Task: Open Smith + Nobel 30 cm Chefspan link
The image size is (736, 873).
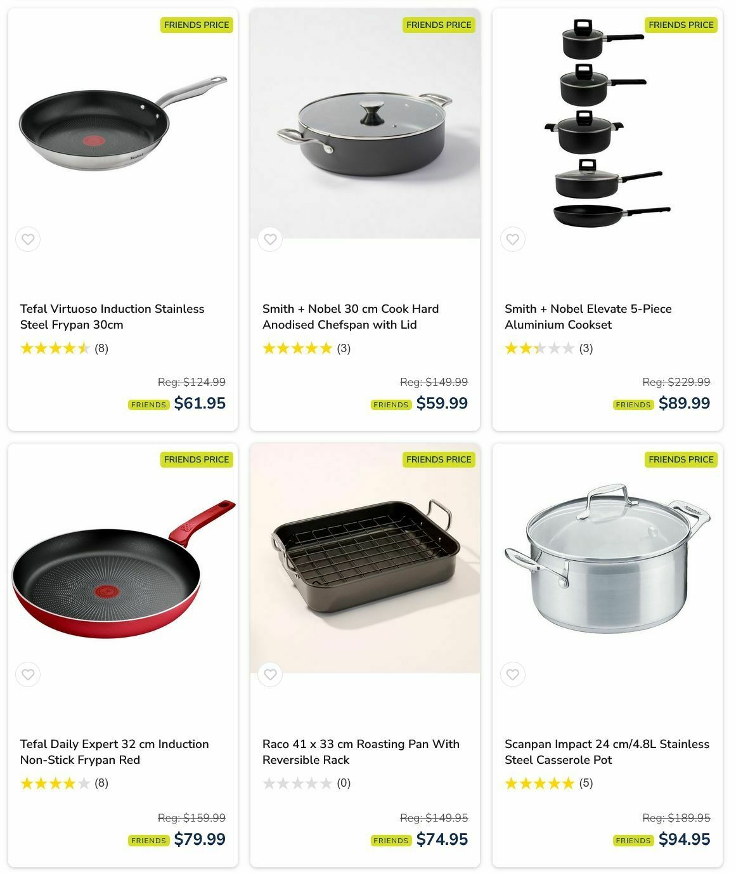Action: [x=351, y=317]
